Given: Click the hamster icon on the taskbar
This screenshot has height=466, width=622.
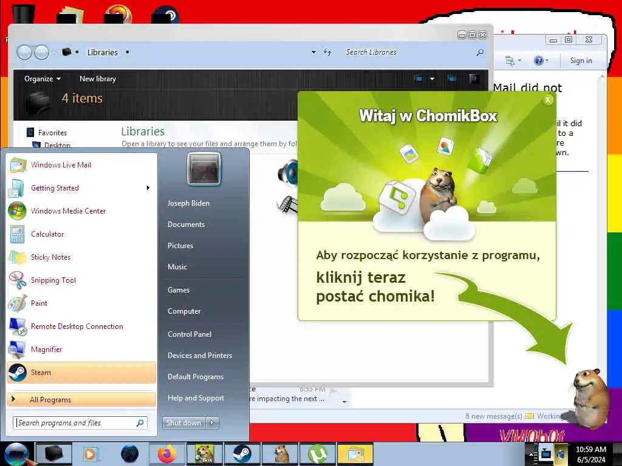Looking at the screenshot, I should coord(281,454).
